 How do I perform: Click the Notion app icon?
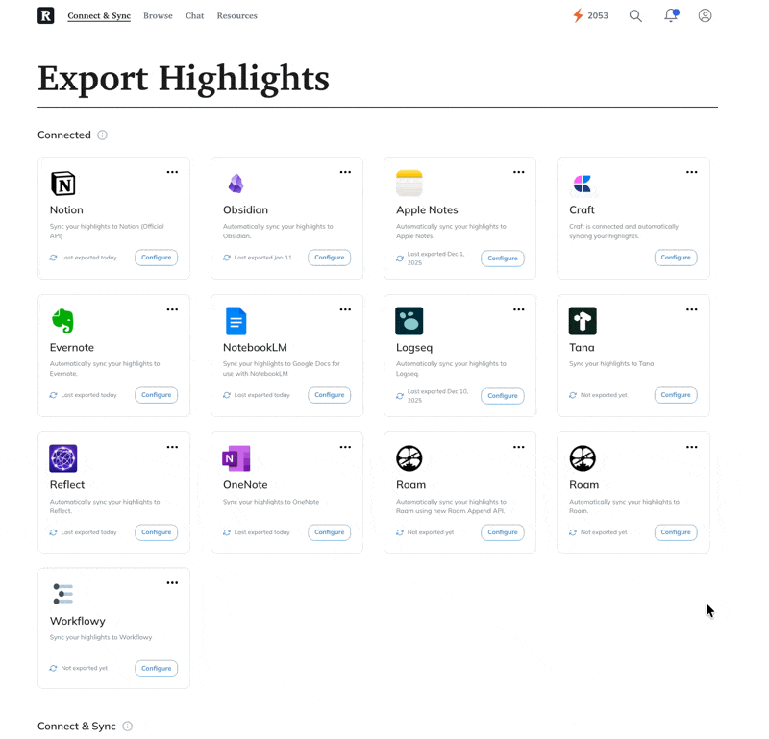[63, 184]
